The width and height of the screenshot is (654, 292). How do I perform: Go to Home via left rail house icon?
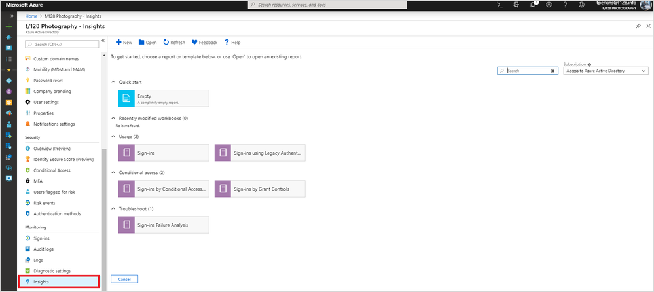(9, 37)
